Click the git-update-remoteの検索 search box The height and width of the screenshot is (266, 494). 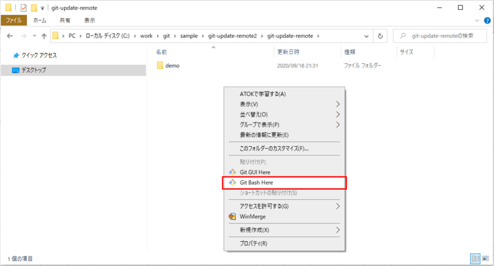[x=441, y=36]
